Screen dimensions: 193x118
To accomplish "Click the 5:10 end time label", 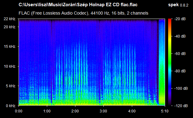I will (x=165, y=111).
